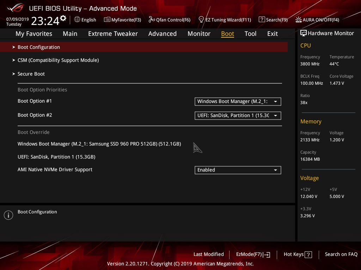
Task: Toggle EzMode with the F7 control
Action: pyautogui.click(x=252, y=254)
